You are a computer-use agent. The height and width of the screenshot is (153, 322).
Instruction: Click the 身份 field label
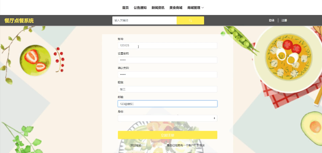pos(121,112)
